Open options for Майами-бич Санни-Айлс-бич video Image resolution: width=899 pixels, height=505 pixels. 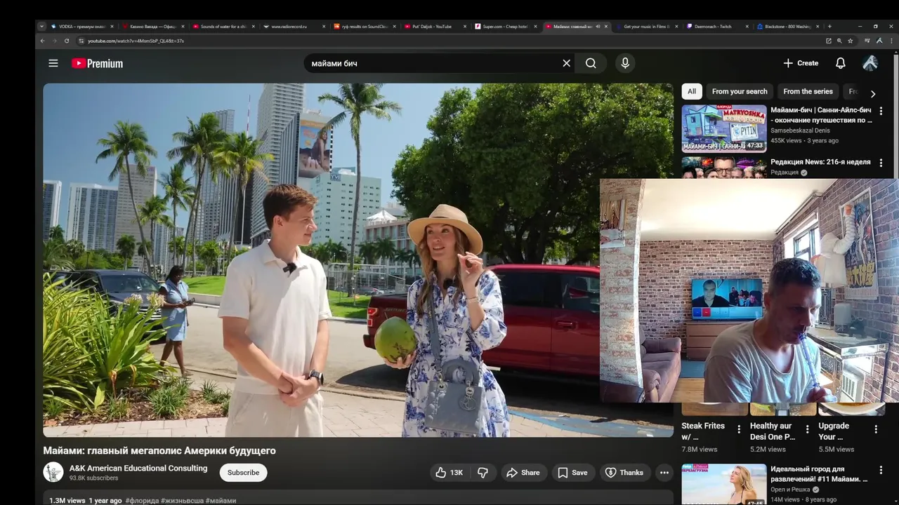(x=881, y=111)
